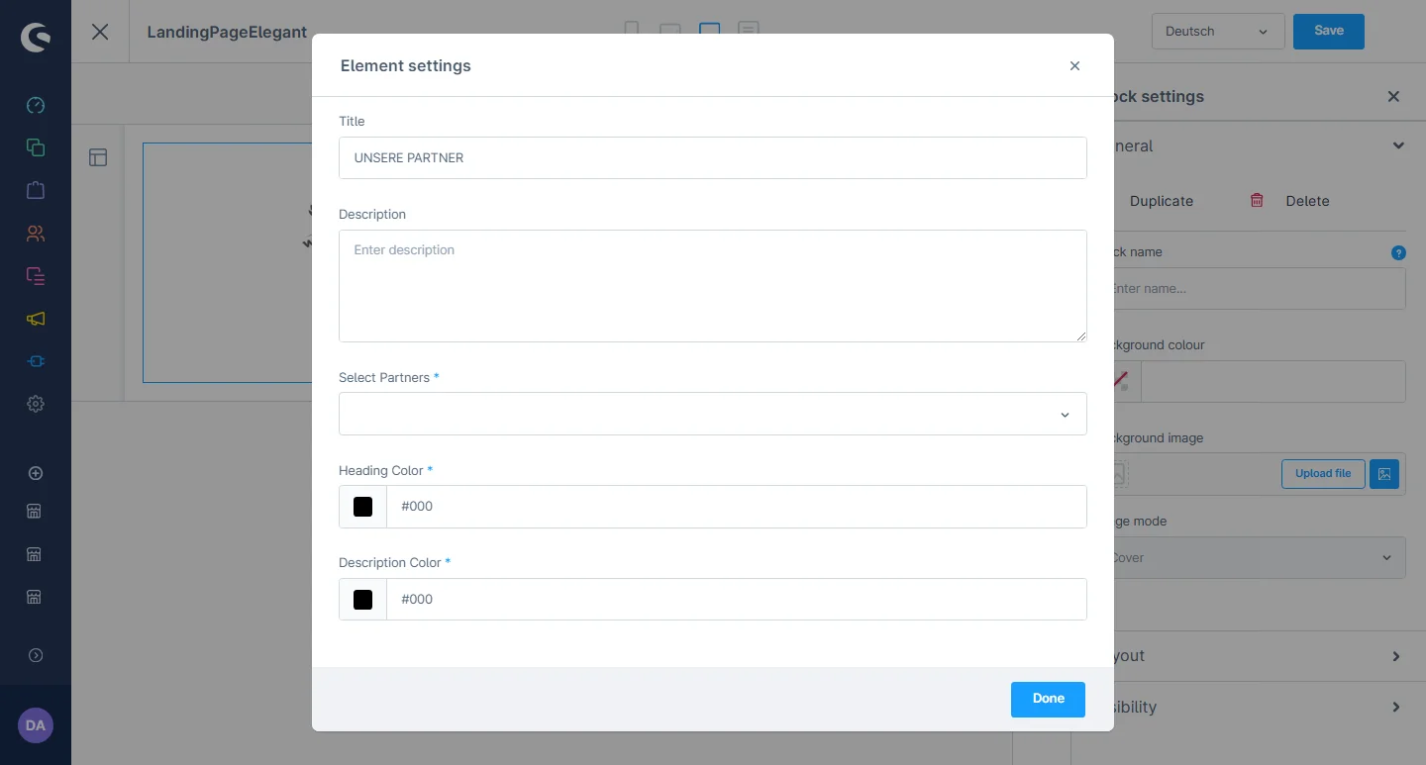Viewport: 1426px width, 765px height.
Task: Click into the Description text area
Action: click(712, 286)
